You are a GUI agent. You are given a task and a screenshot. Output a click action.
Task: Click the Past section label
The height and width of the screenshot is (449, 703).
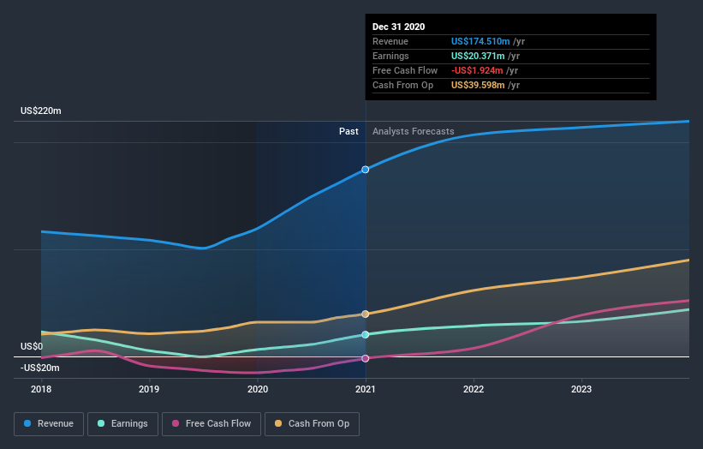(x=349, y=131)
